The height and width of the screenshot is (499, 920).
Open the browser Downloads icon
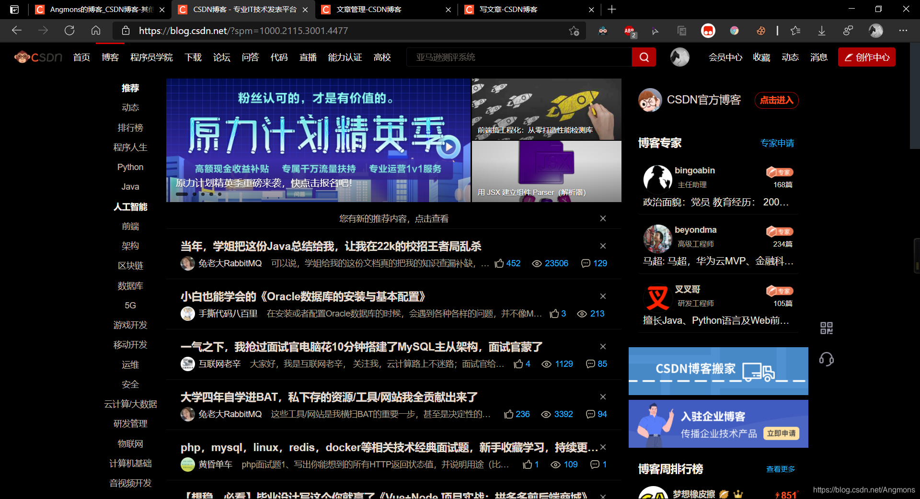tap(821, 31)
